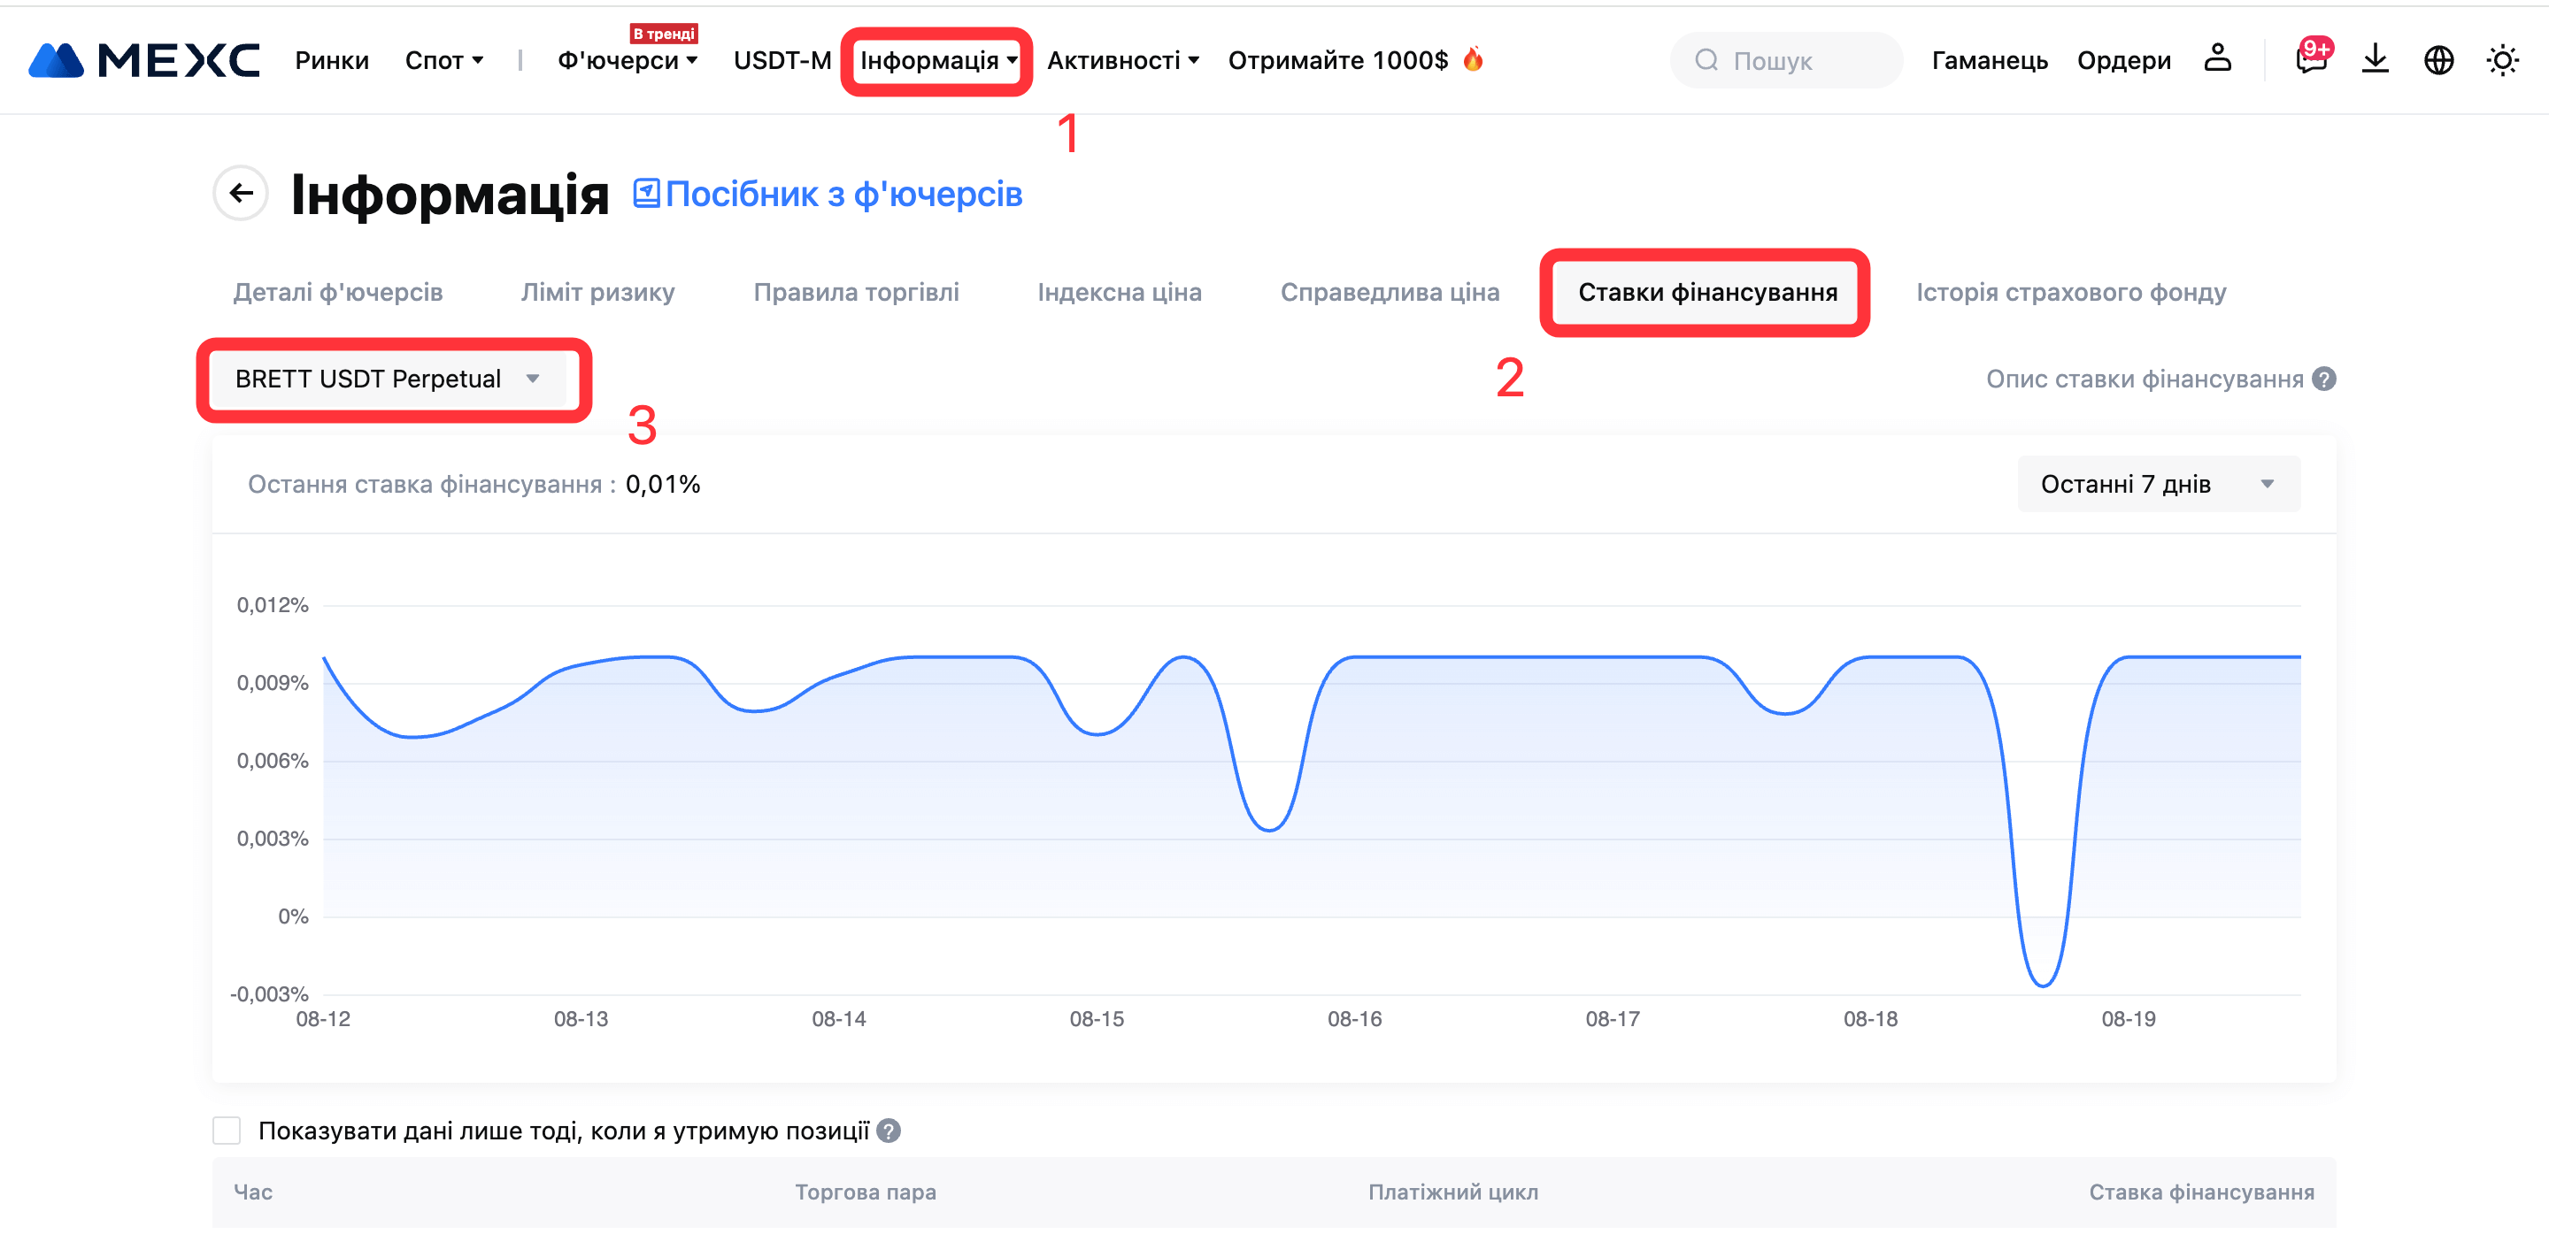
Task: Click the help icon beside Опис ставки фінансування
Action: pyautogui.click(x=2324, y=379)
